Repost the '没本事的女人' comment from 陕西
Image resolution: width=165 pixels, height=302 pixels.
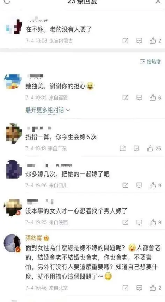[125, 222]
